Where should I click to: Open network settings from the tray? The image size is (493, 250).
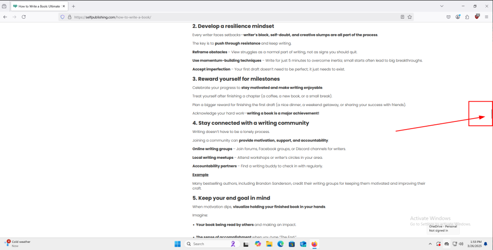tap(454, 244)
